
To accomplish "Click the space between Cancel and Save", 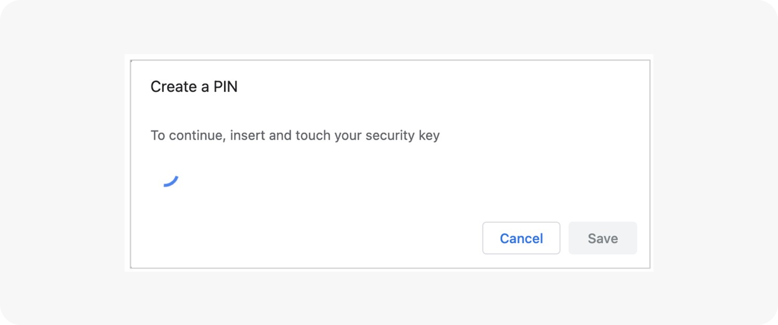I will pos(564,238).
